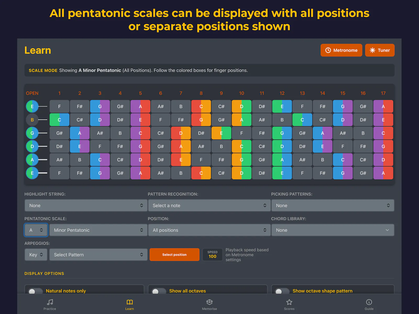Click the open D string circle

pyautogui.click(x=32, y=146)
